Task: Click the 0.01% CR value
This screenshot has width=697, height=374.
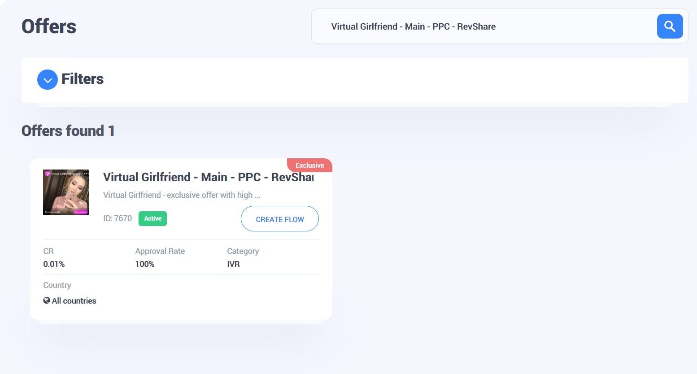Action: pyautogui.click(x=54, y=264)
